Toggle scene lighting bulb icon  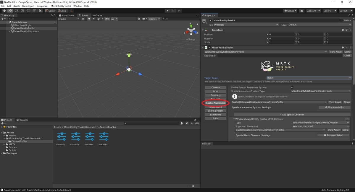point(90,19)
